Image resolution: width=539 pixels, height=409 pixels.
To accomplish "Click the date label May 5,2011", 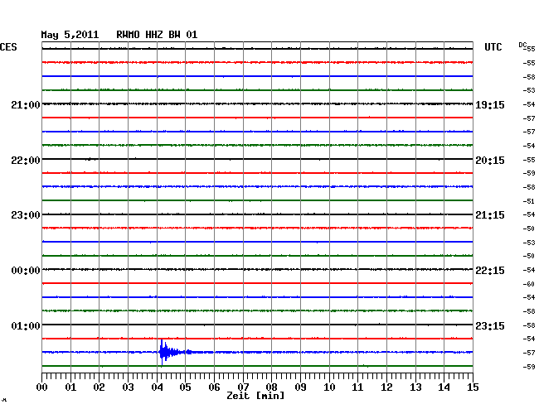I will [70, 35].
